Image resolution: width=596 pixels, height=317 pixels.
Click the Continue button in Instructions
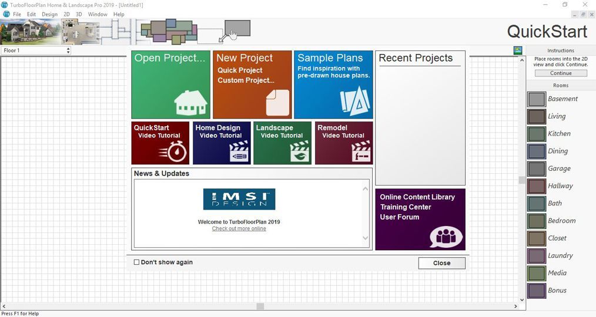561,73
